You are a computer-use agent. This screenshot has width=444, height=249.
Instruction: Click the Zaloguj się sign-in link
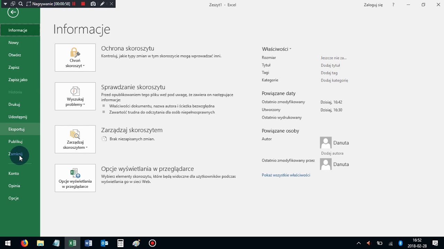pos(373,5)
